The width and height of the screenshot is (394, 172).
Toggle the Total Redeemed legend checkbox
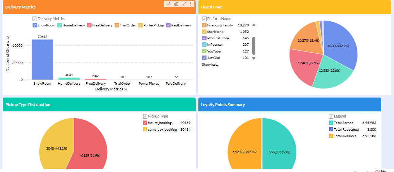[331, 130]
